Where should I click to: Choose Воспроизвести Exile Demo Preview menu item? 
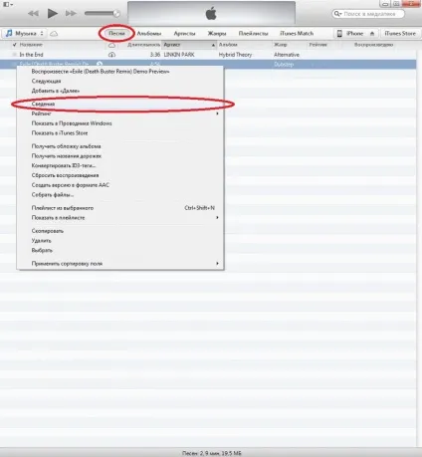tap(120, 72)
